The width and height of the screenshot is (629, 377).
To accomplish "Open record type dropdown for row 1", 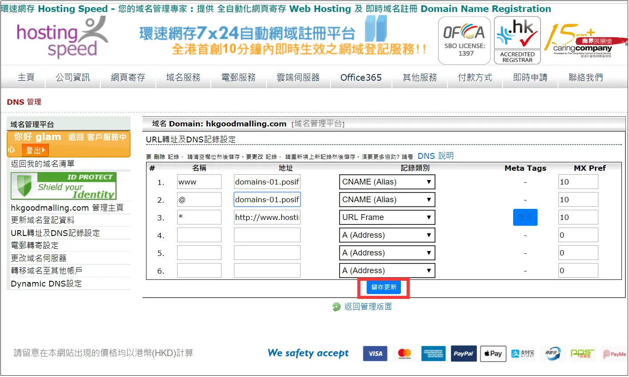I will (387, 182).
